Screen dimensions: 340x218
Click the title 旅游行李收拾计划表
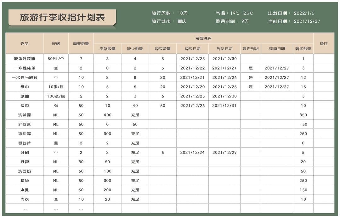click(x=62, y=17)
